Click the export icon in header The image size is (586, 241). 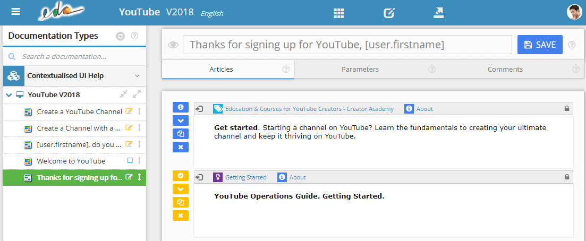coord(438,13)
